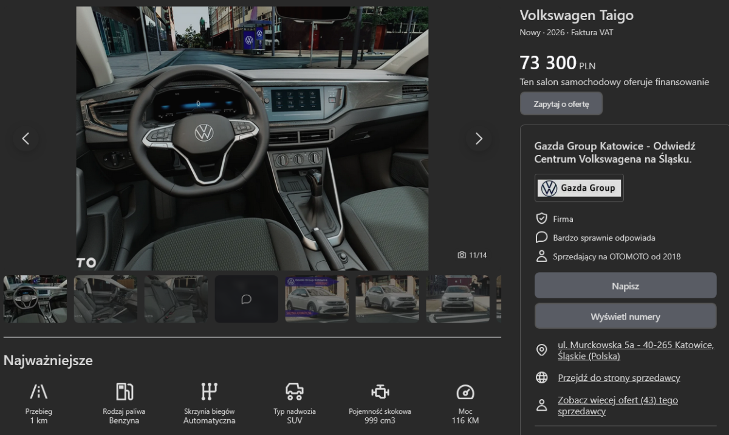Select the steering wheel interior thumbnail

click(x=35, y=299)
